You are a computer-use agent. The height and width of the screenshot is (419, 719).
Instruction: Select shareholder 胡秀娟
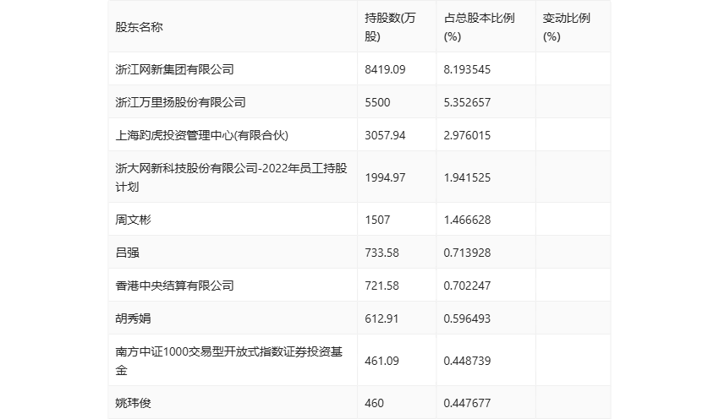coord(133,318)
